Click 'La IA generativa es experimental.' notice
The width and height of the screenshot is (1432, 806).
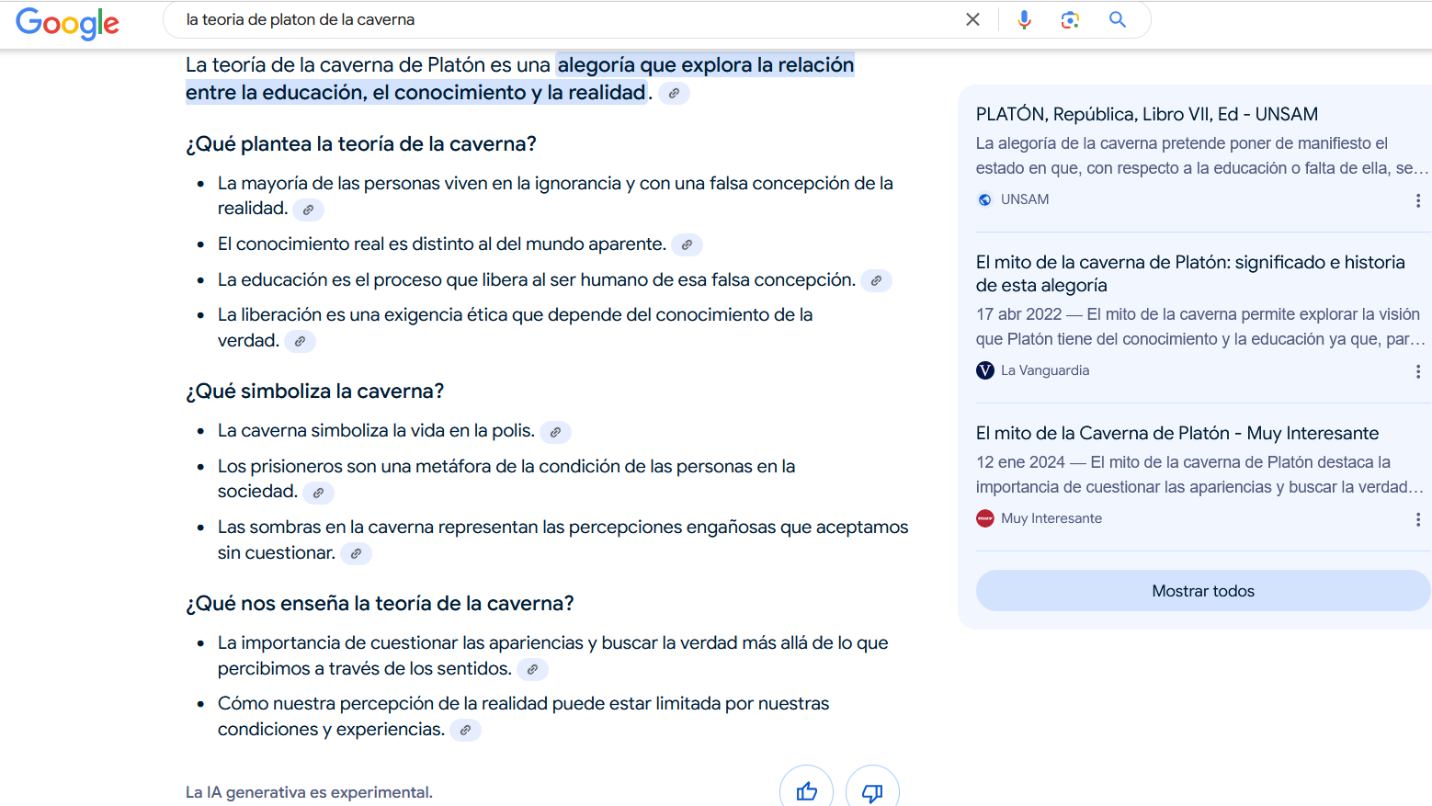(309, 792)
